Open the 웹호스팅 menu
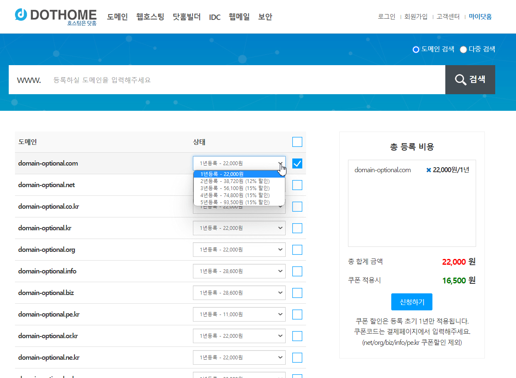The width and height of the screenshot is (516, 378). [x=150, y=17]
